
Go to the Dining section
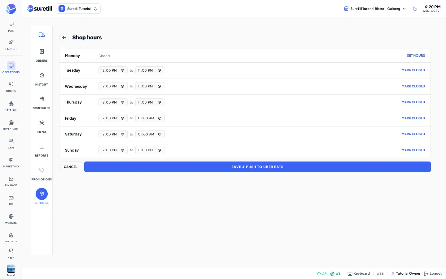11,87
